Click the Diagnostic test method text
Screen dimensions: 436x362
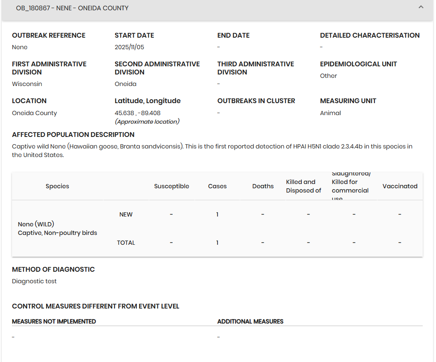tap(34, 281)
